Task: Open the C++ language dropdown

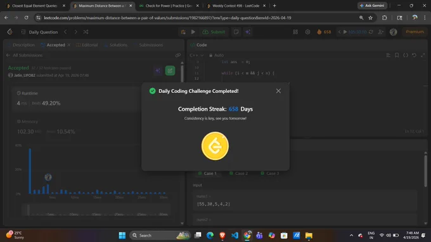Action: point(196,56)
